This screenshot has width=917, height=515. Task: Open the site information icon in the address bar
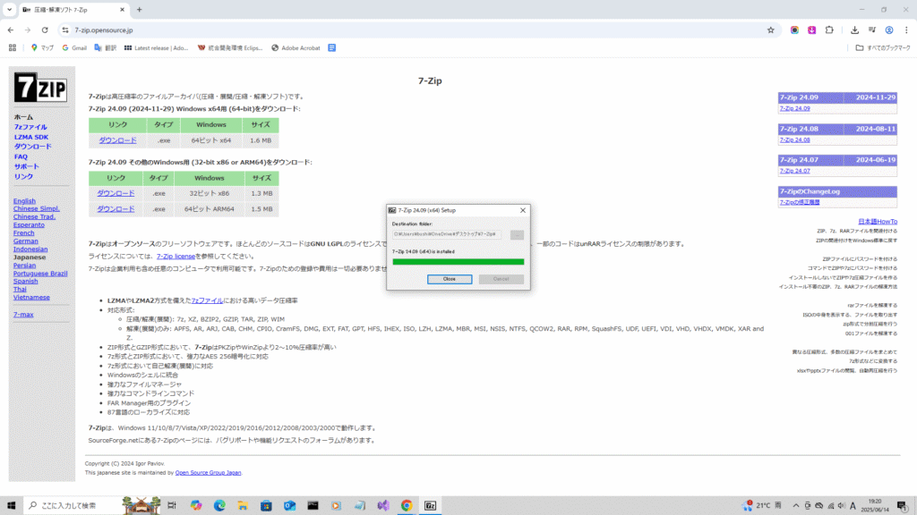click(65, 30)
